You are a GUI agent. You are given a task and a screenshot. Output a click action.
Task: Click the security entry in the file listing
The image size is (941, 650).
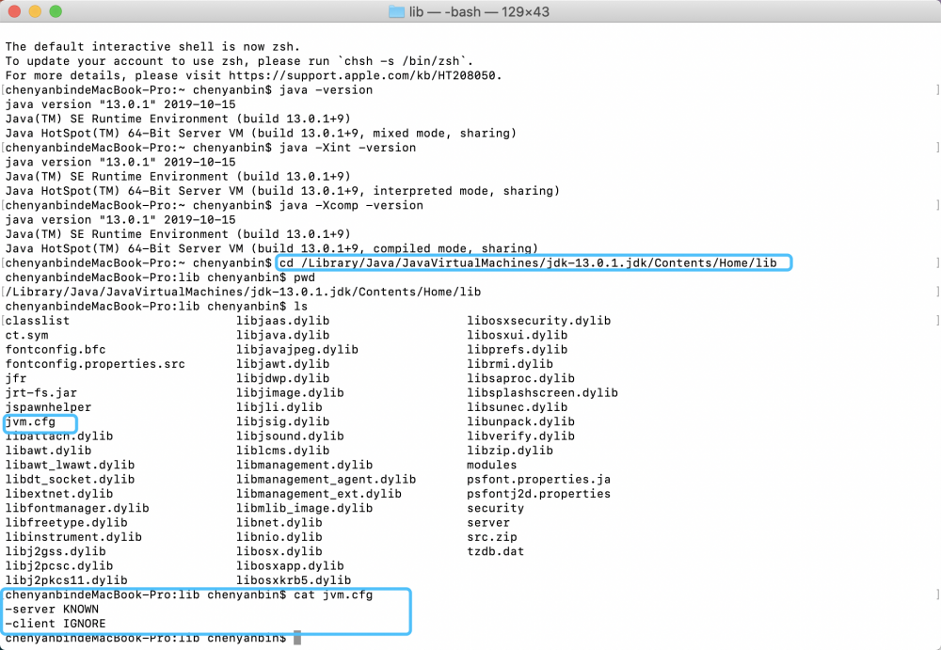pos(493,508)
